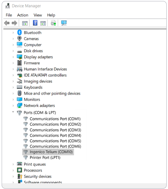
Task: Expand the Network adapters node
Action: (13, 106)
